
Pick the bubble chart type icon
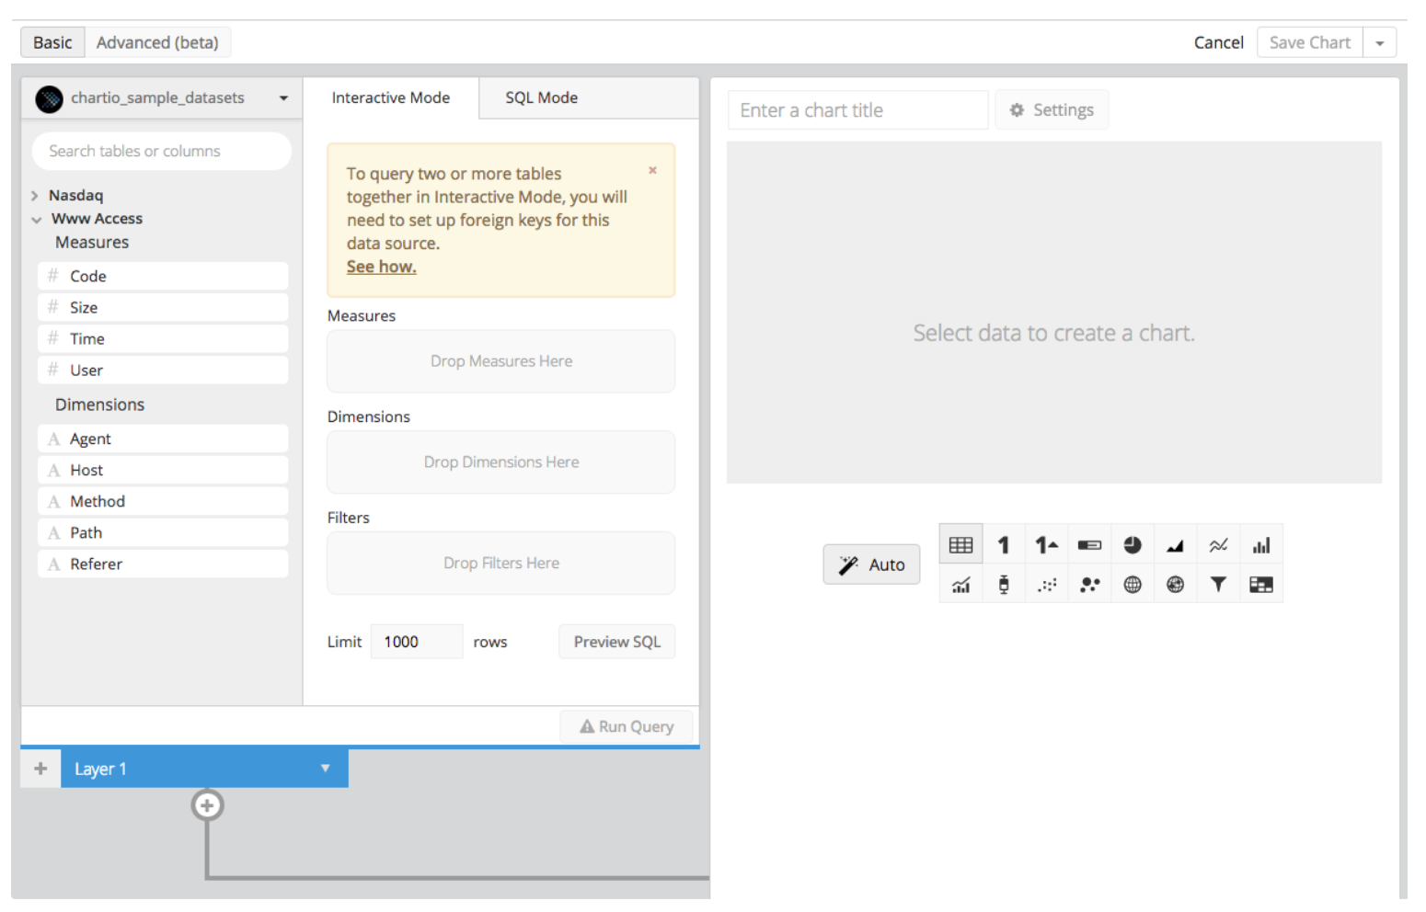1090,585
